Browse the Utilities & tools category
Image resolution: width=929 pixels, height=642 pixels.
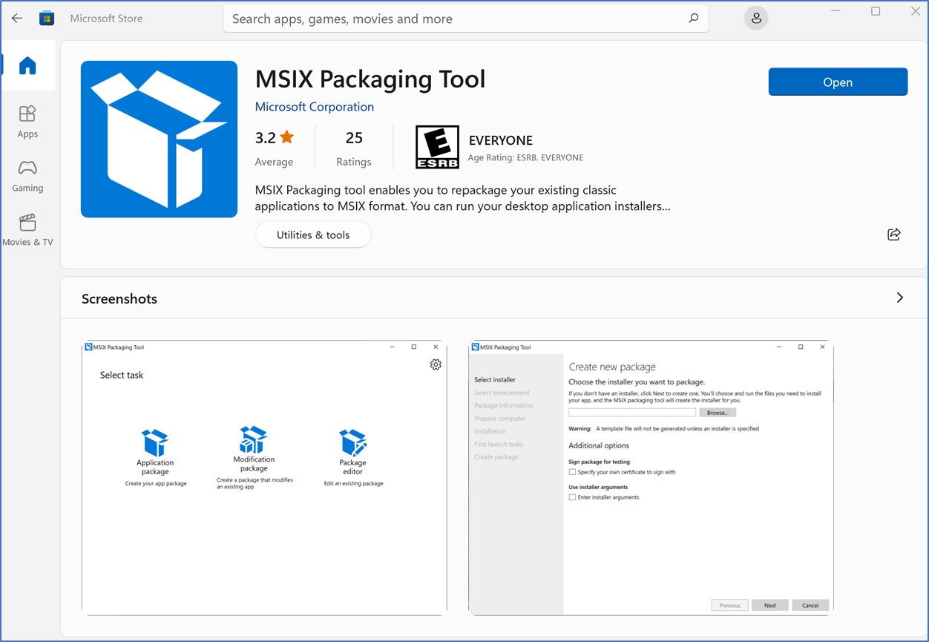pyautogui.click(x=312, y=234)
